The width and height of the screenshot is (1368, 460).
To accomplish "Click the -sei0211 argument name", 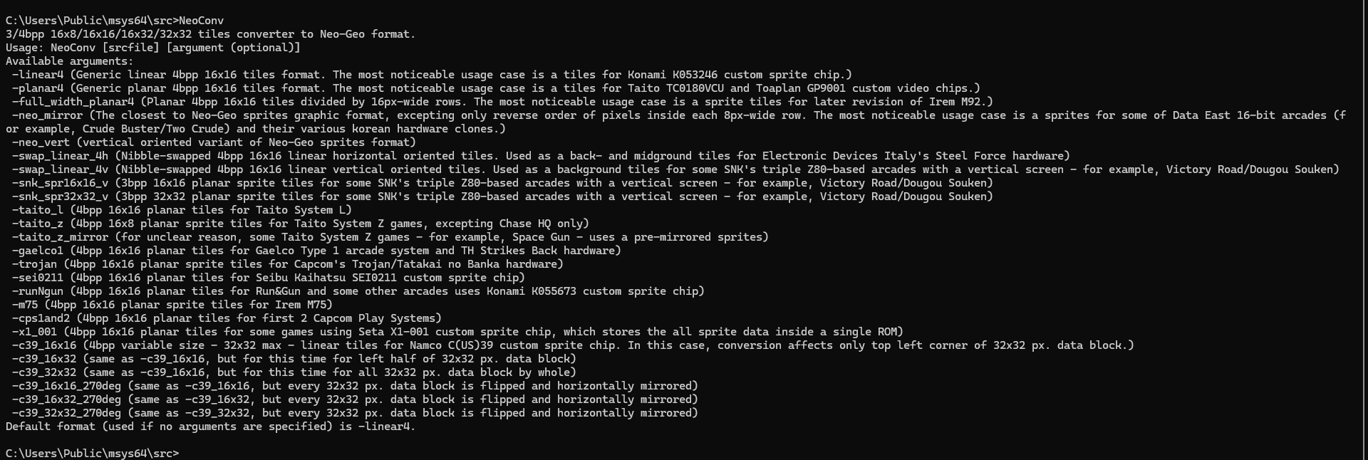I will 38,278.
